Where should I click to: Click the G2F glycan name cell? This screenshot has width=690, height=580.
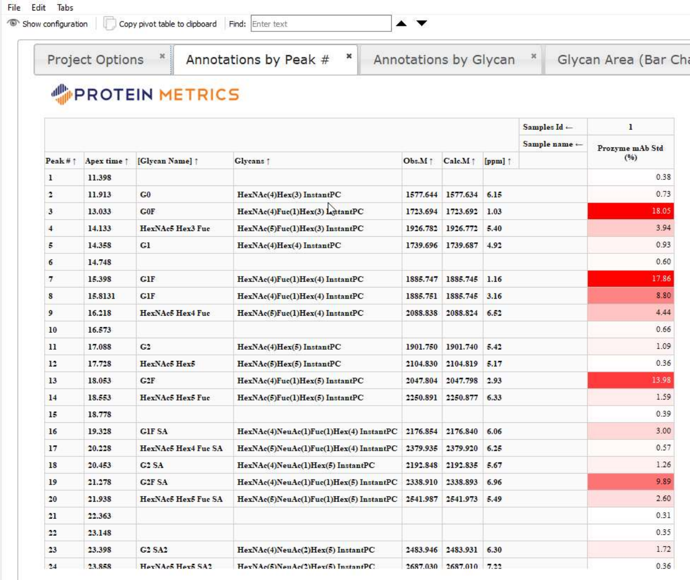[x=185, y=381]
